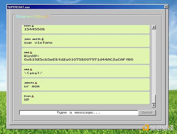
Task: Click the scrollbar up arrow
Action: pos(153,27)
